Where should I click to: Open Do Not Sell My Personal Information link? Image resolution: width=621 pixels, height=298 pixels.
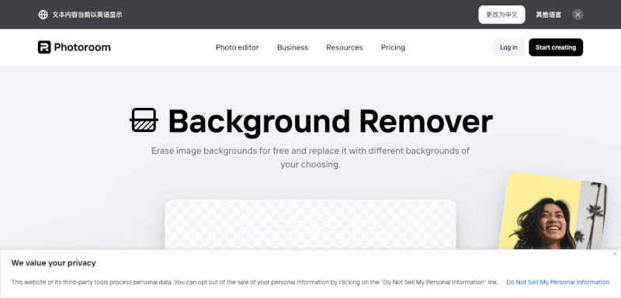(x=557, y=282)
